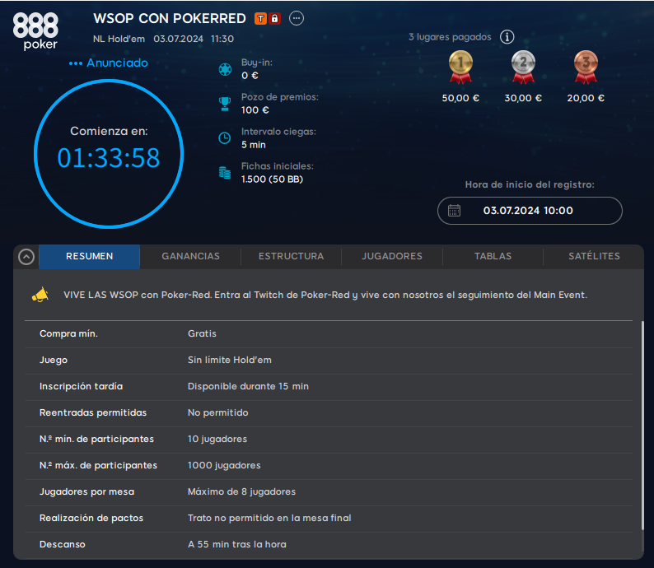Click the 30,00 € second prize amount
Image resolution: width=654 pixels, height=568 pixels.
pyautogui.click(x=523, y=98)
